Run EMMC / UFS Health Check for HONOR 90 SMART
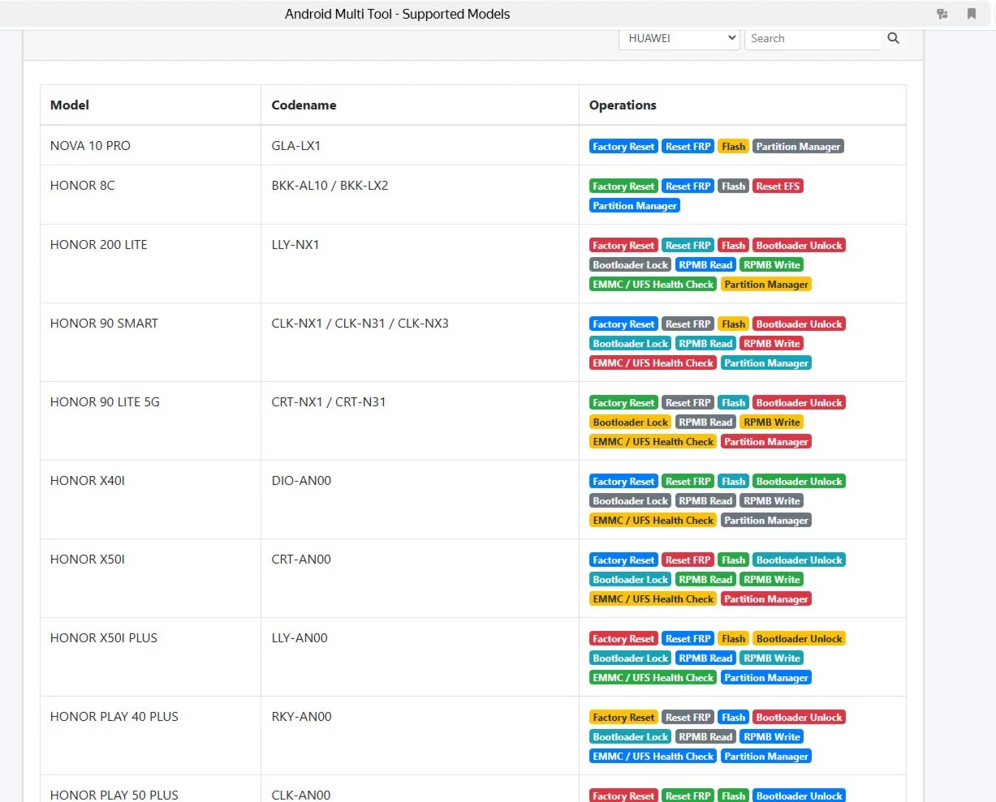Screen dimensions: 996x802 [x=653, y=363]
